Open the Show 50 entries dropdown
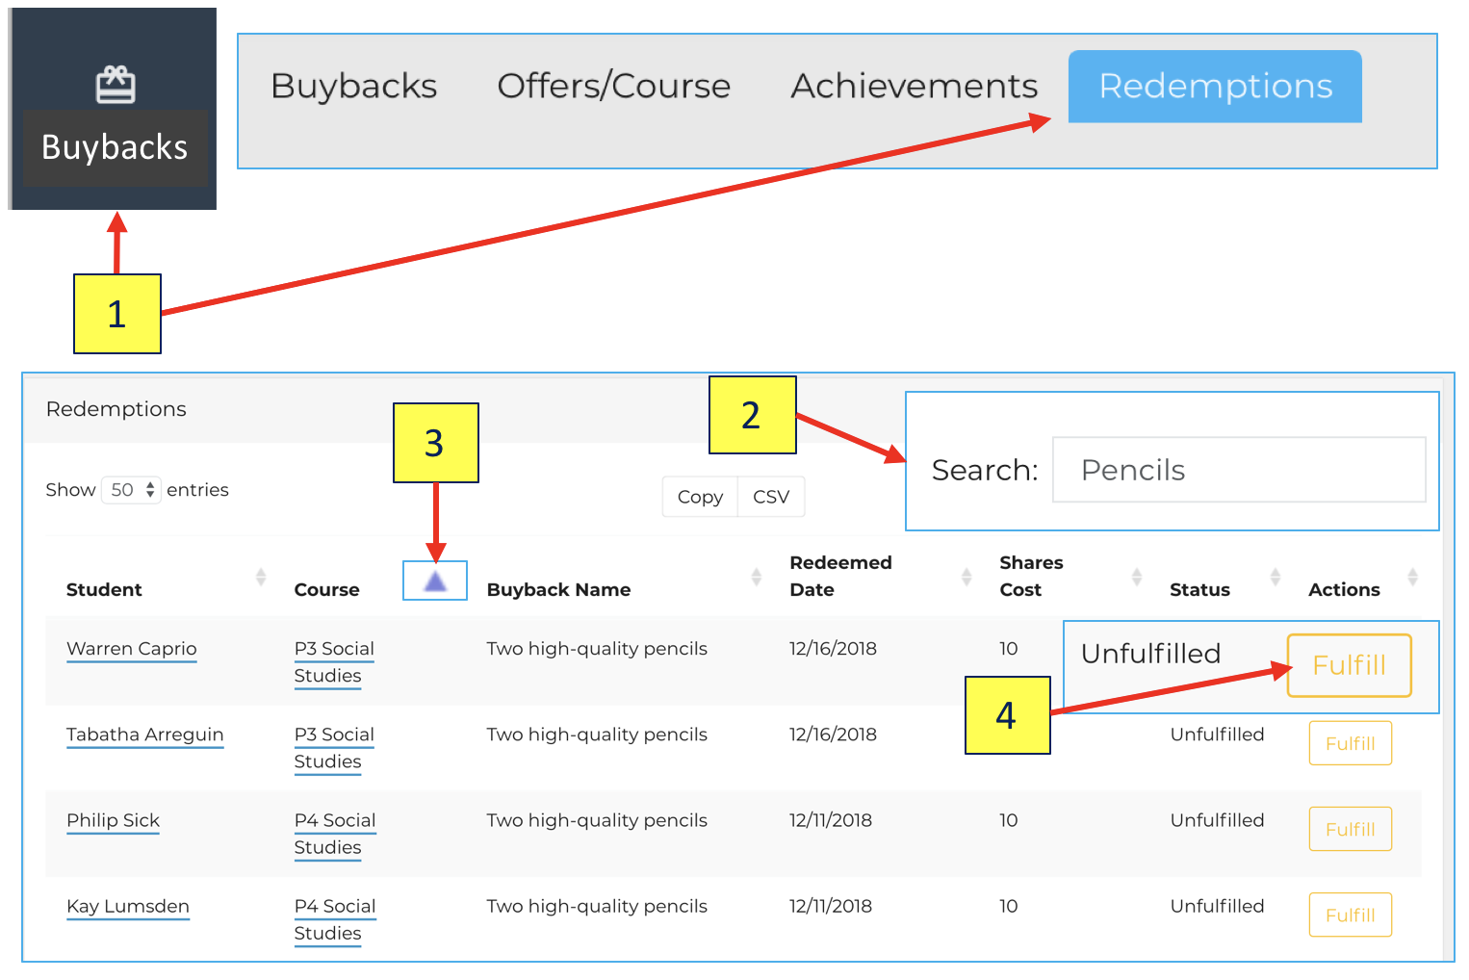This screenshot has width=1469, height=980. (131, 490)
